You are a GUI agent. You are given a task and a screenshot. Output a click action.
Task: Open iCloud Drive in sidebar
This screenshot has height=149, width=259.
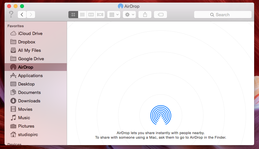[36, 33]
